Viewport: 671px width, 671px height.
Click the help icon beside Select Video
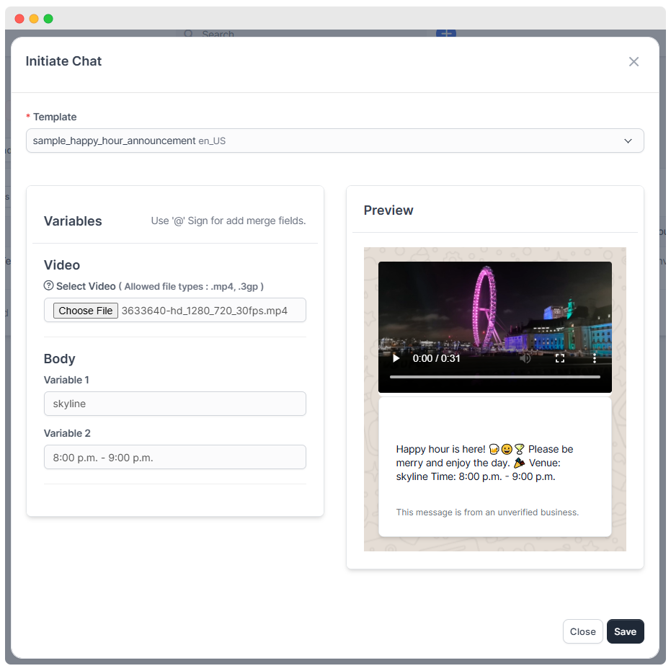[x=49, y=286]
